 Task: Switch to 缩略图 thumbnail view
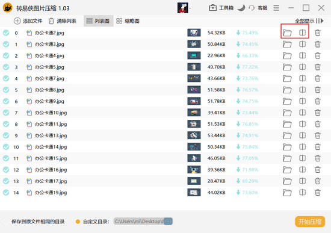click(128, 21)
